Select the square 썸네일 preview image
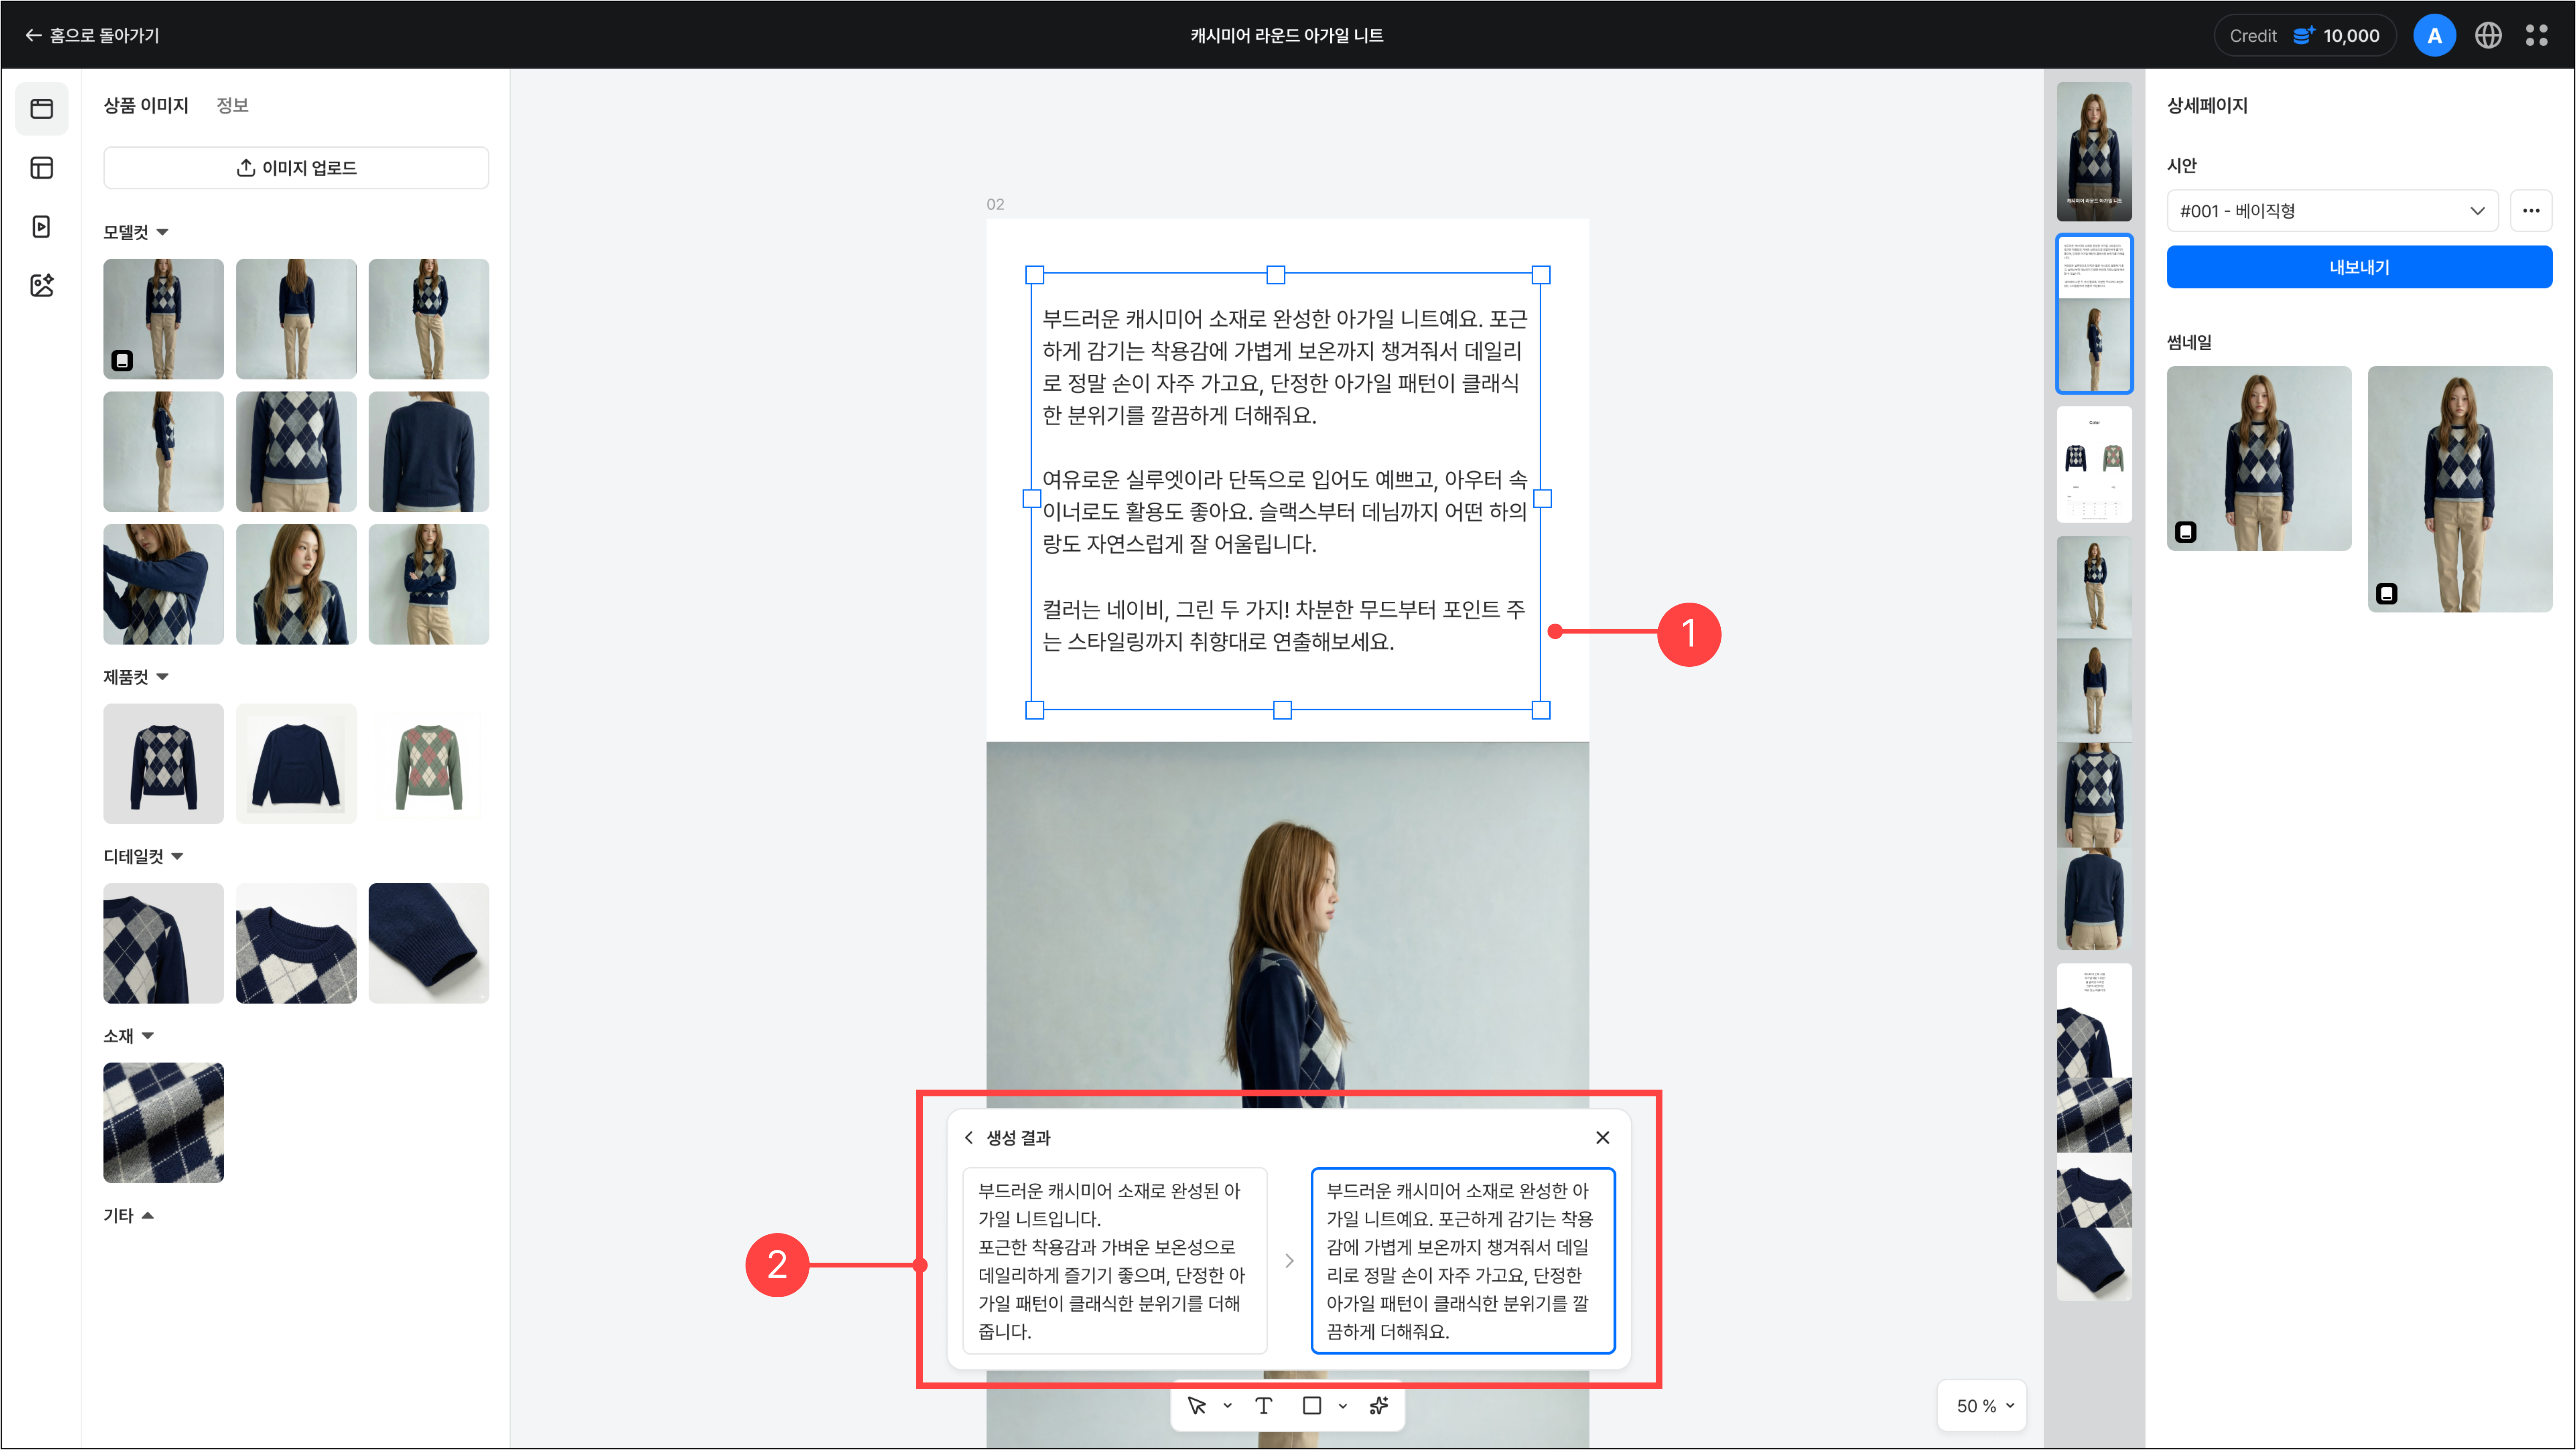The height and width of the screenshot is (1450, 2576). (2259, 459)
